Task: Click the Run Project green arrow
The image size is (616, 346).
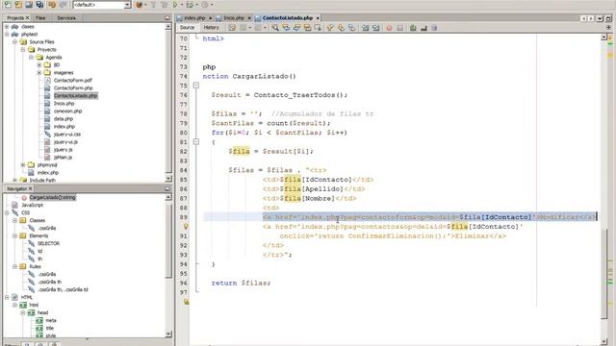Action: pyautogui.click(x=175, y=5)
